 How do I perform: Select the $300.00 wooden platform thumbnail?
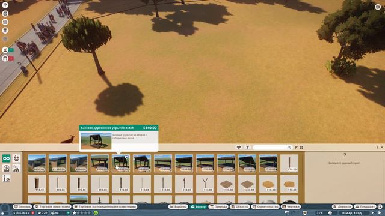click(x=247, y=184)
